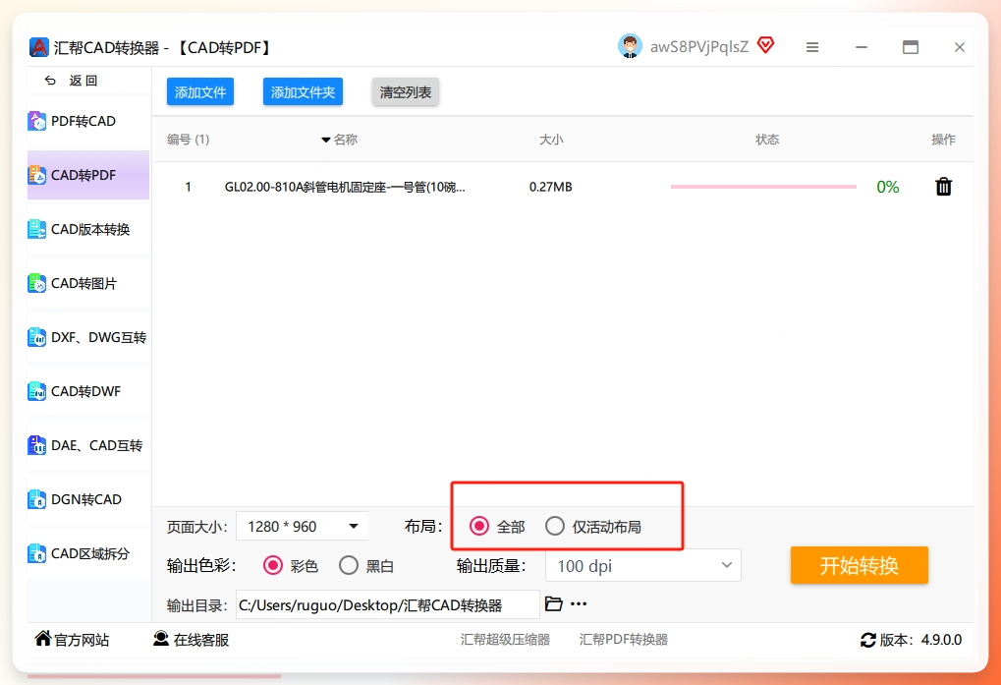
Task: Click 清空列表 button
Action: pos(406,92)
